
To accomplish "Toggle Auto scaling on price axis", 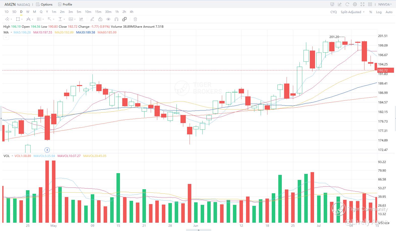I will click(389, 12).
